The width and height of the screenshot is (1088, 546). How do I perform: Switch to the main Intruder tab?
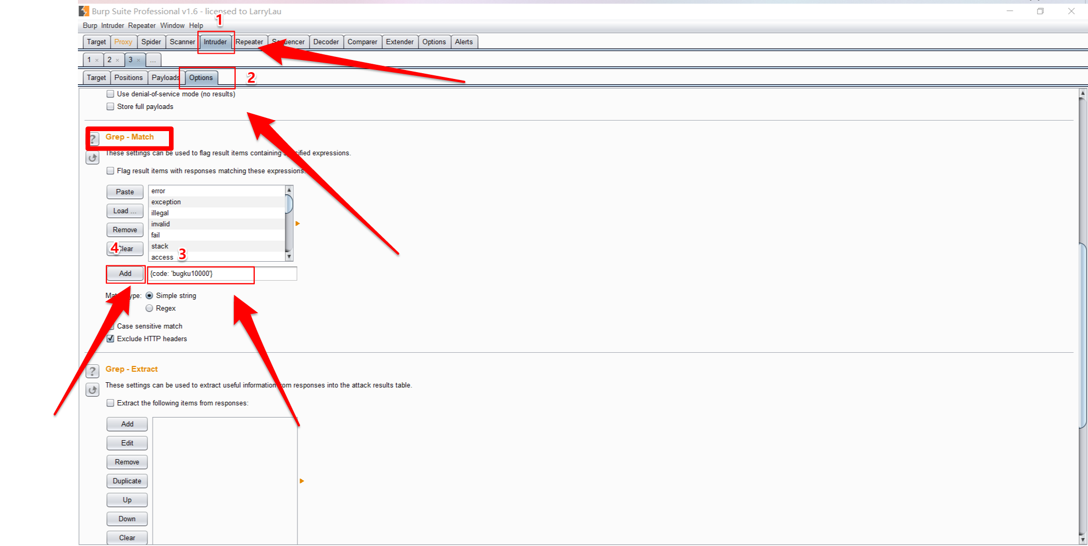pyautogui.click(x=215, y=42)
